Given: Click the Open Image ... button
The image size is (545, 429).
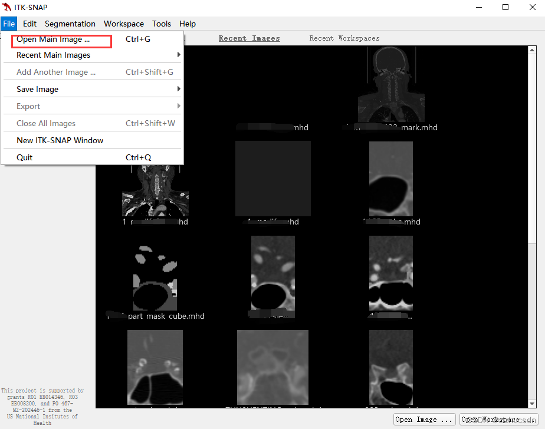Looking at the screenshot, I should point(425,419).
